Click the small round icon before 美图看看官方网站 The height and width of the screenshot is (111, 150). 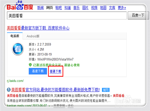[x=9, y=89]
